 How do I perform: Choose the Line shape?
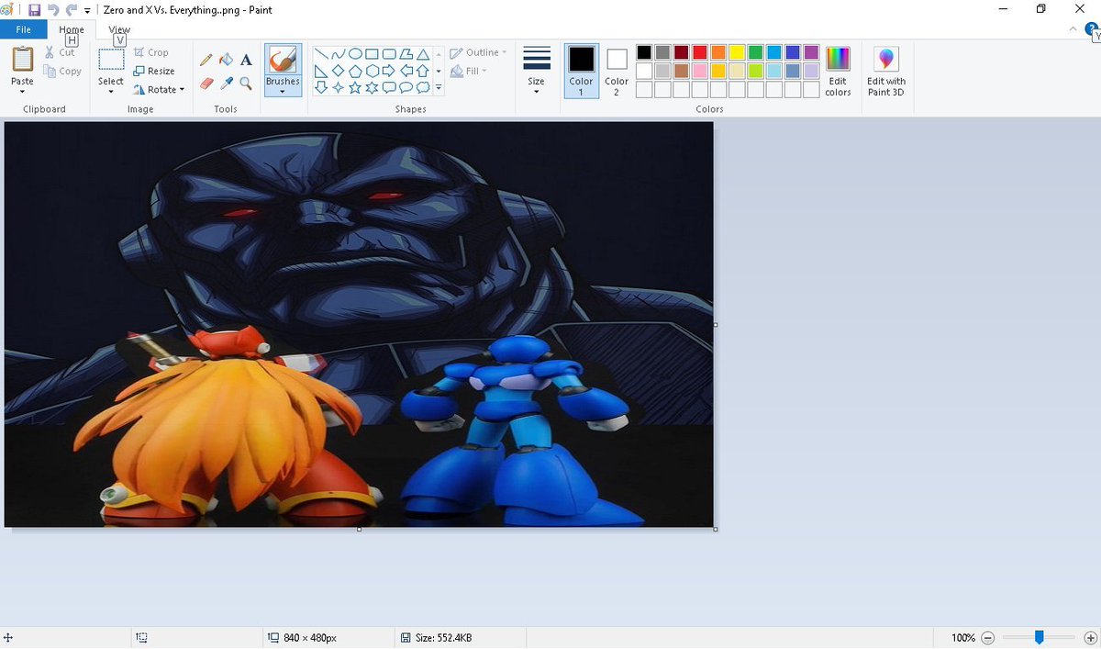pos(321,54)
